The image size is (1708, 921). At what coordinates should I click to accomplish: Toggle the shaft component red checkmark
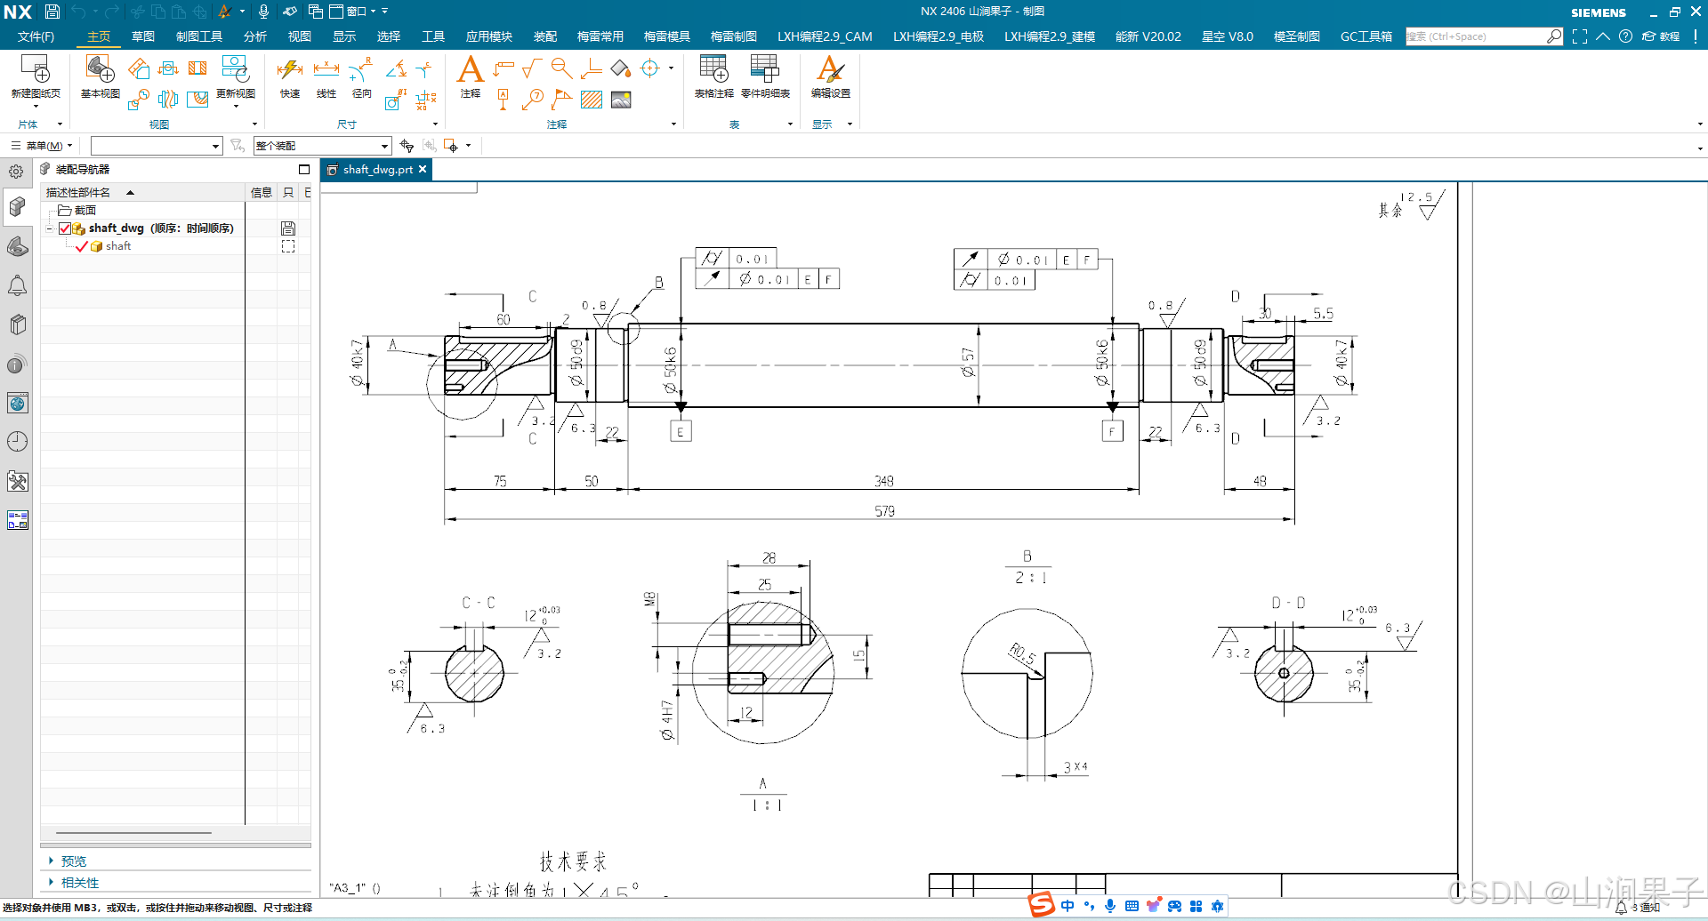pos(82,246)
